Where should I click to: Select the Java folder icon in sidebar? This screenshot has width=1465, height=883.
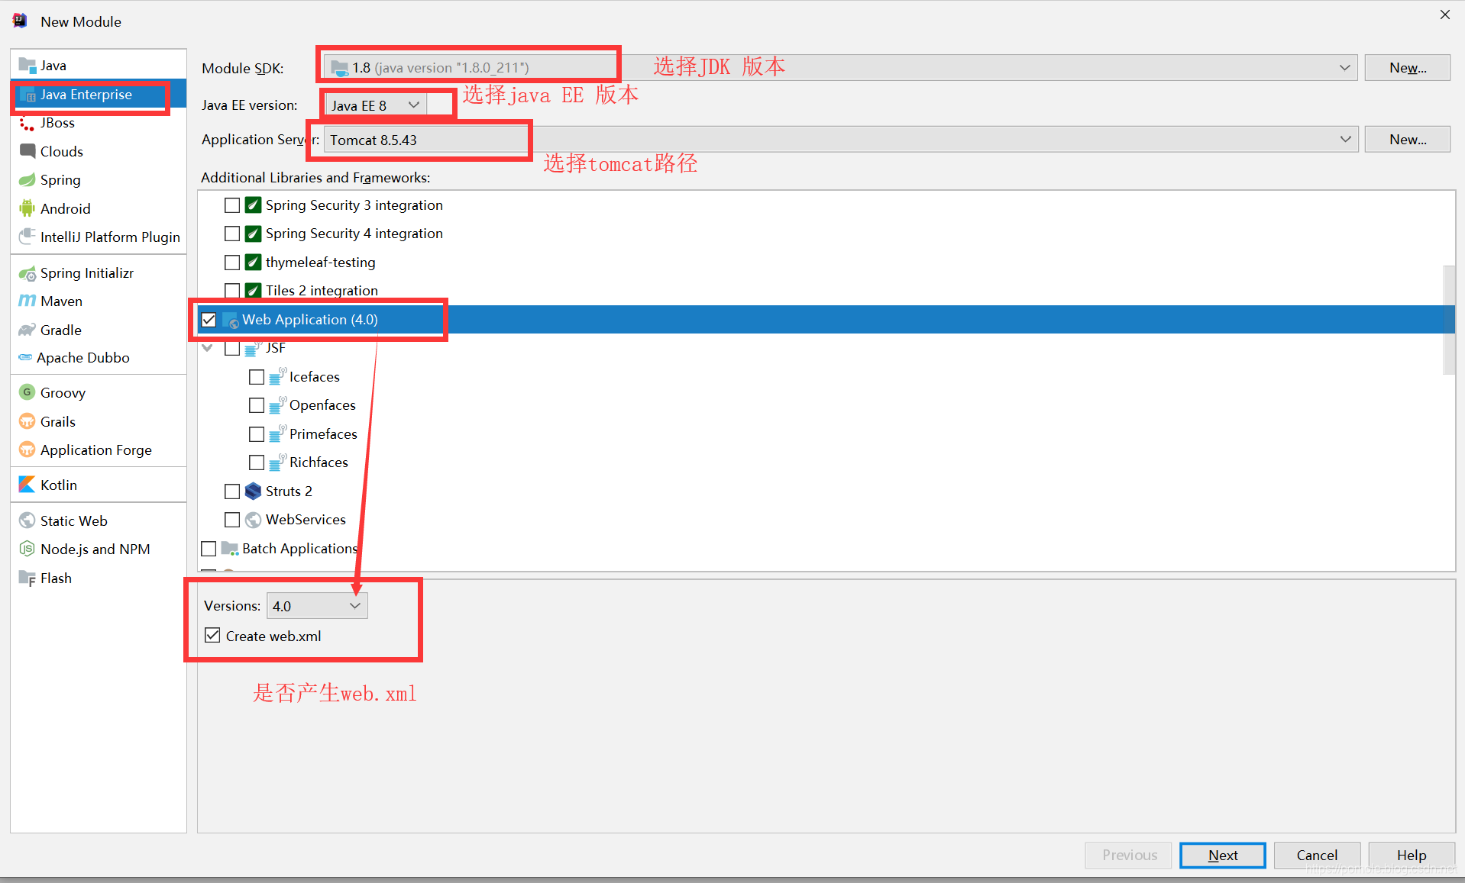[27, 66]
